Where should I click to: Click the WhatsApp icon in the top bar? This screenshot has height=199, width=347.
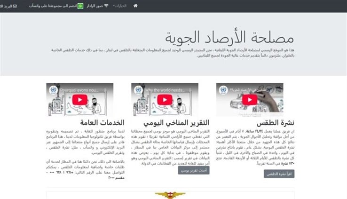80,6
